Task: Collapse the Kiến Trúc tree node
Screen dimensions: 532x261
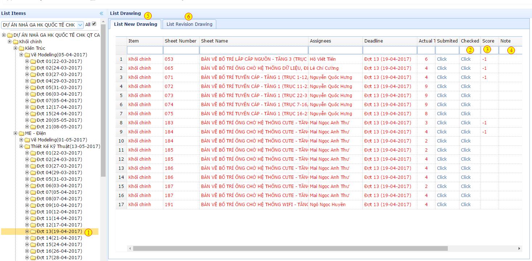Action: (x=16, y=48)
